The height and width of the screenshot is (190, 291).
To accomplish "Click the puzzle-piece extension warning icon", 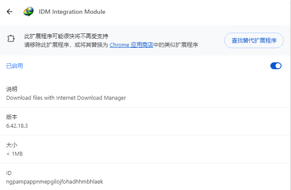I will [x=11, y=38].
